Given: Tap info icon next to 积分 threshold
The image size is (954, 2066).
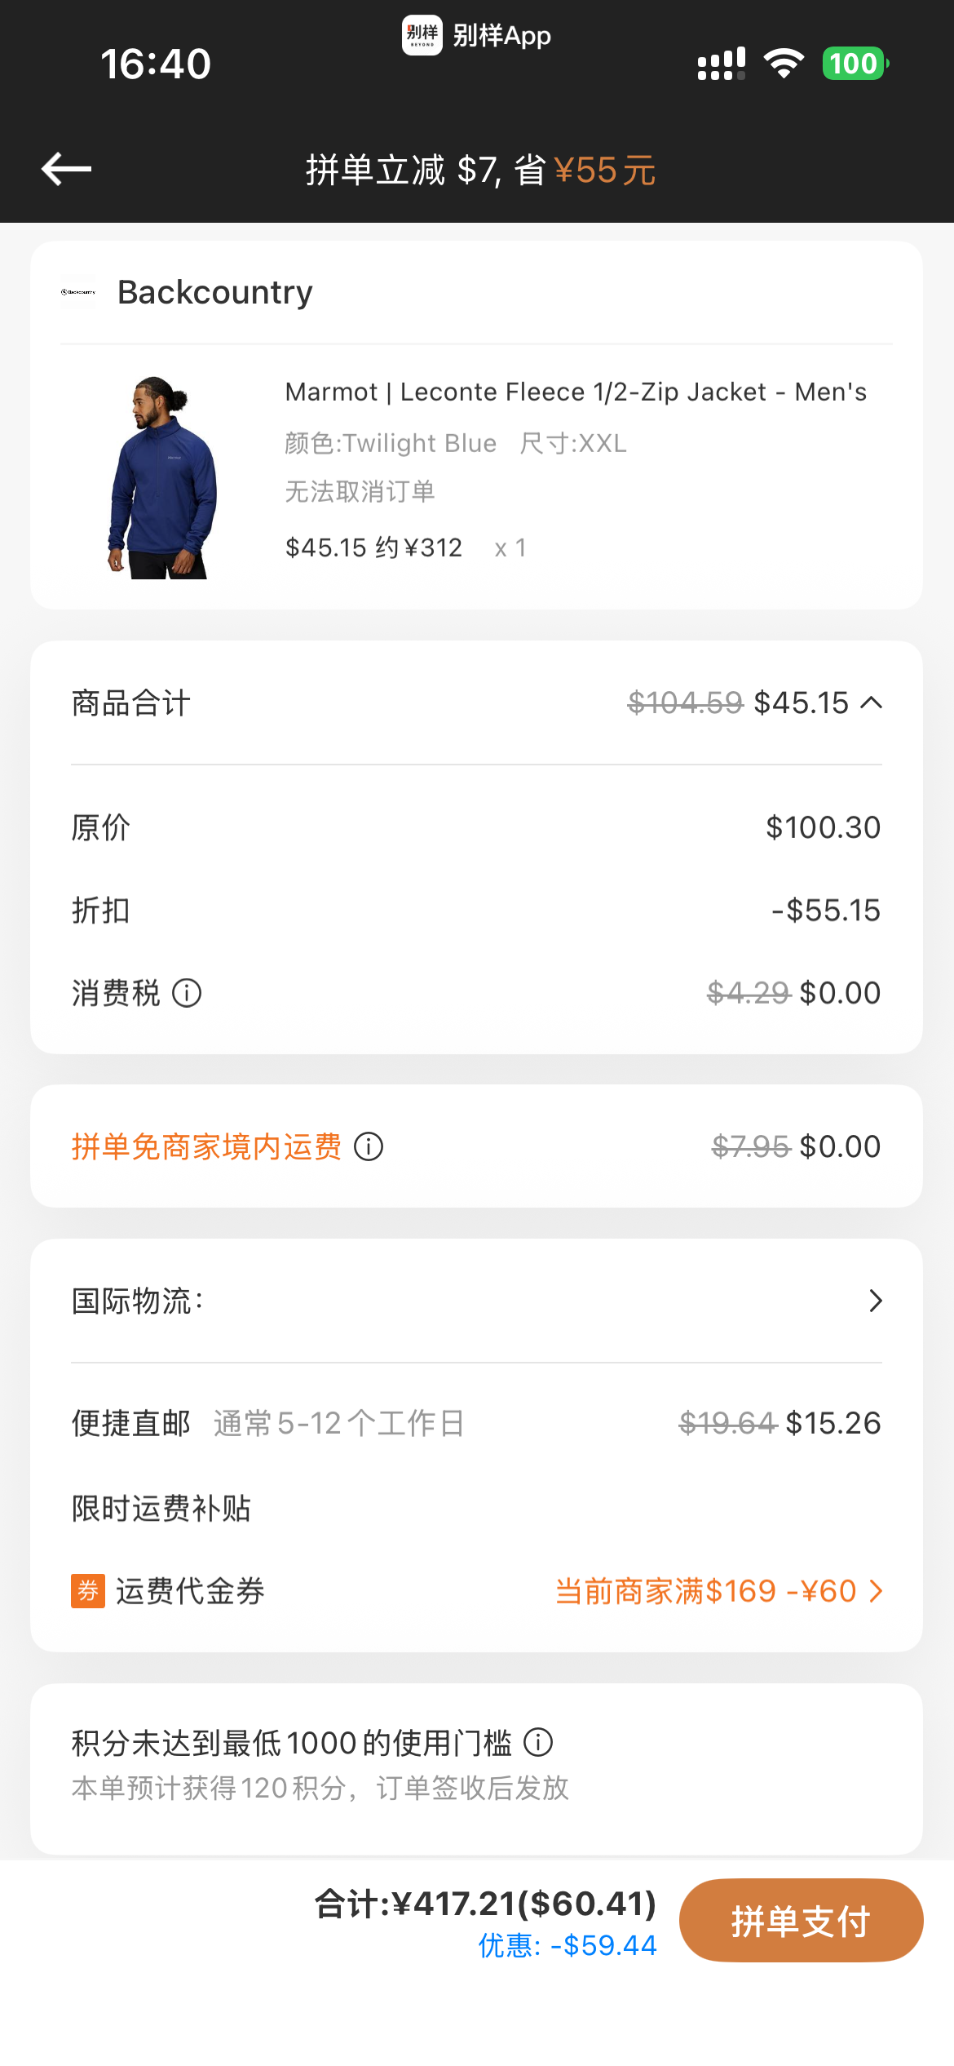Looking at the screenshot, I should (x=538, y=1742).
